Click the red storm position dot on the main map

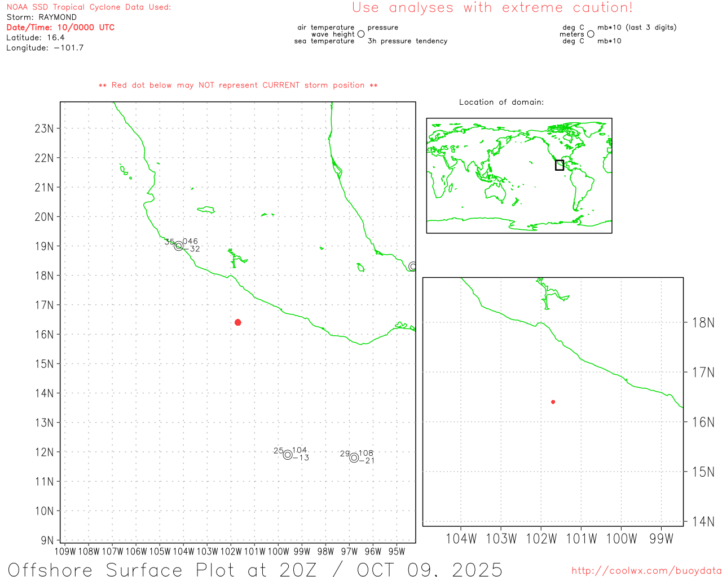[238, 322]
